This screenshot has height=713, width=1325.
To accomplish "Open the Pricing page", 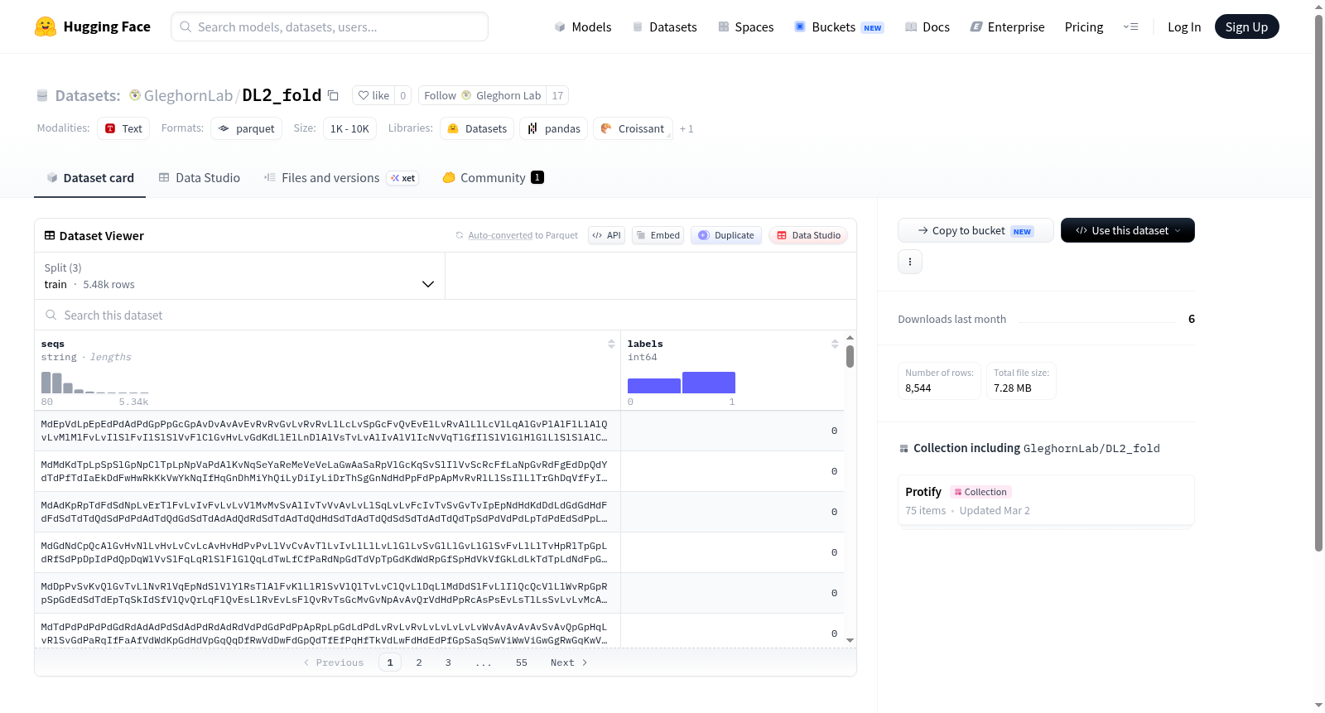I will pyautogui.click(x=1083, y=26).
